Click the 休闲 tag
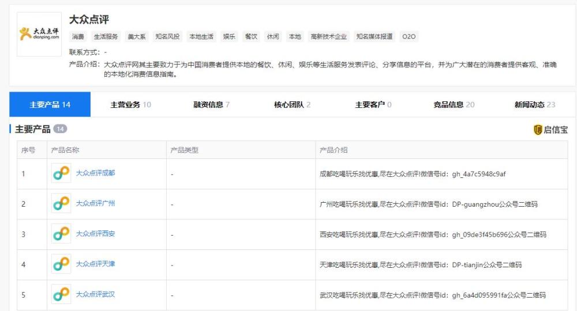Viewport: 577px width, 311px height. pyautogui.click(x=273, y=36)
